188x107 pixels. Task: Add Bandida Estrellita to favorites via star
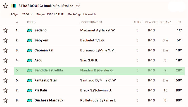[5, 70]
